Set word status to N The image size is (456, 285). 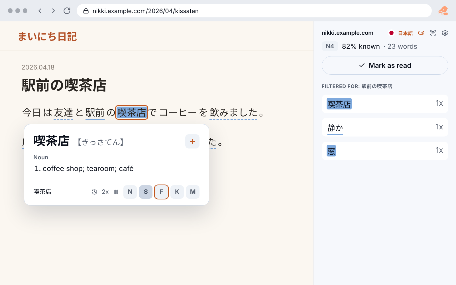click(130, 192)
